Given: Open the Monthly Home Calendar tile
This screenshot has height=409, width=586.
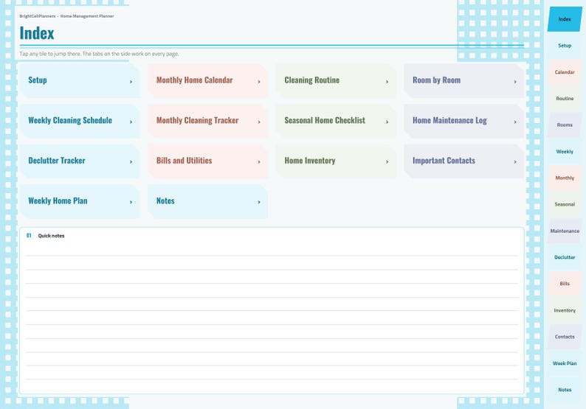Looking at the screenshot, I should click(208, 80).
